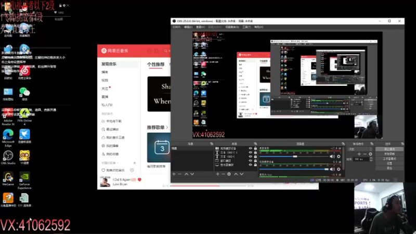Pop out the Sources dock panel
The image size is (416, 234).
(255, 144)
